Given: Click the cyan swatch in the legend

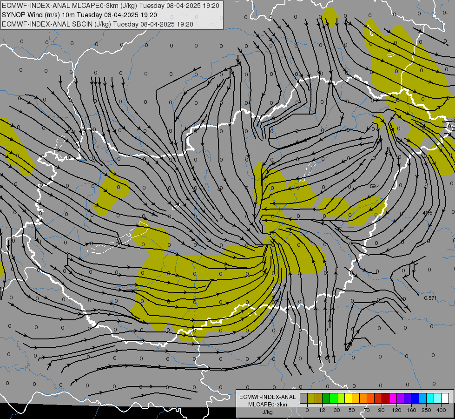Looking at the screenshot, I should click(x=430, y=398).
